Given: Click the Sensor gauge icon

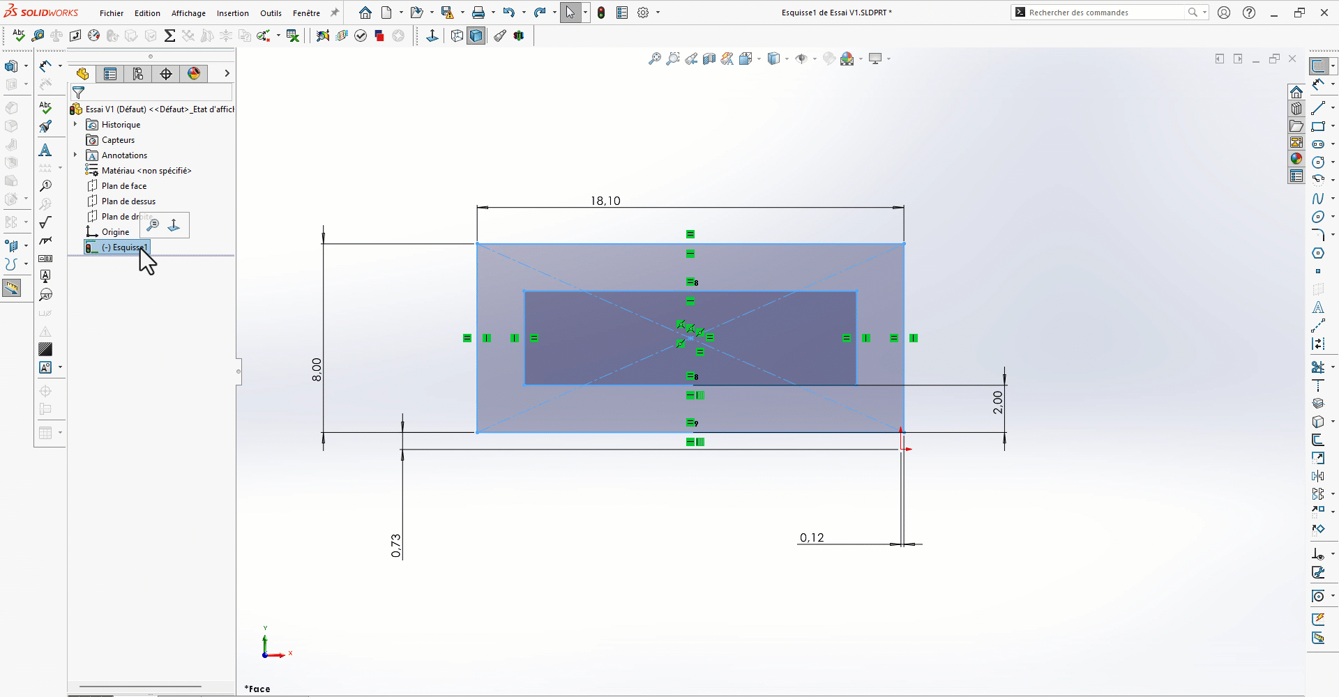Looking at the screenshot, I should [x=94, y=36].
